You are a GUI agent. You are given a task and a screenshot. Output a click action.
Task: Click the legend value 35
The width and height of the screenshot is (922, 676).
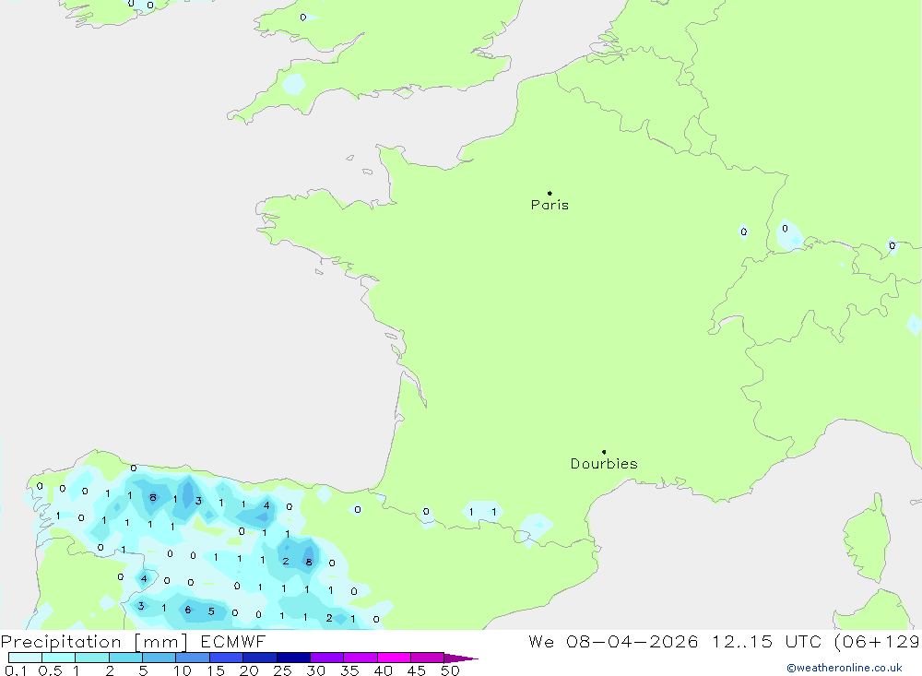click(x=349, y=670)
